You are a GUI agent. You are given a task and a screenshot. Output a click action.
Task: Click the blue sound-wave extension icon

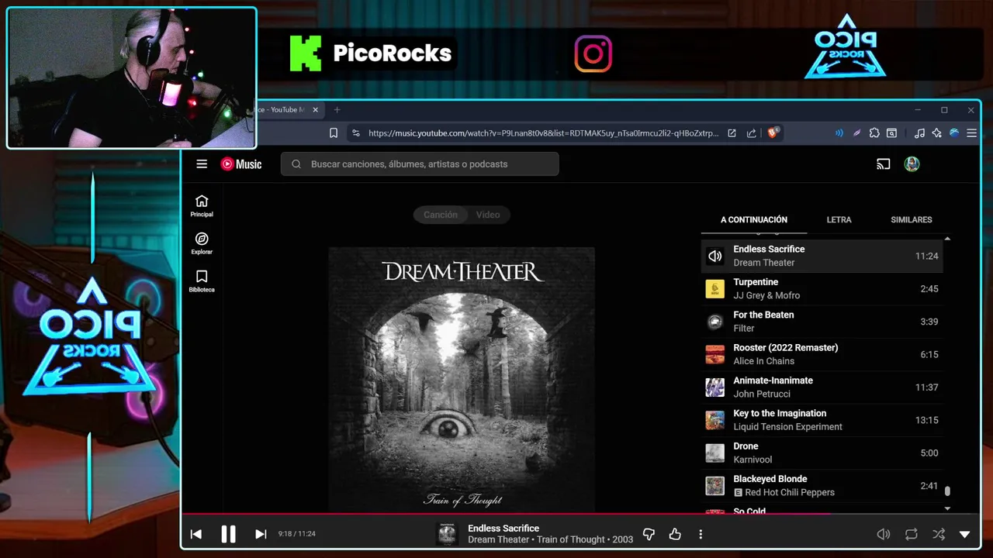coord(839,133)
